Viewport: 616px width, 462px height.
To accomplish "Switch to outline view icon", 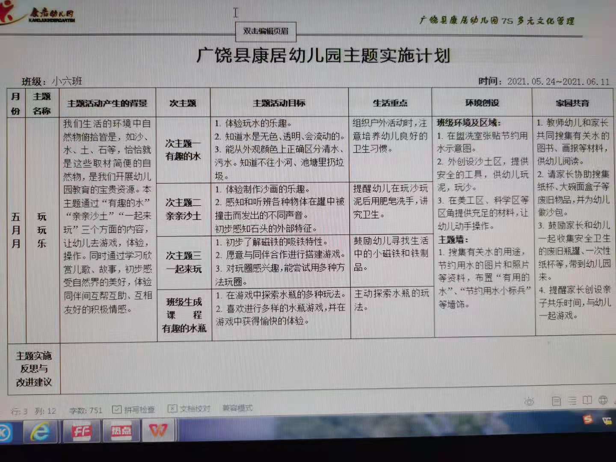I will click(x=572, y=401).
